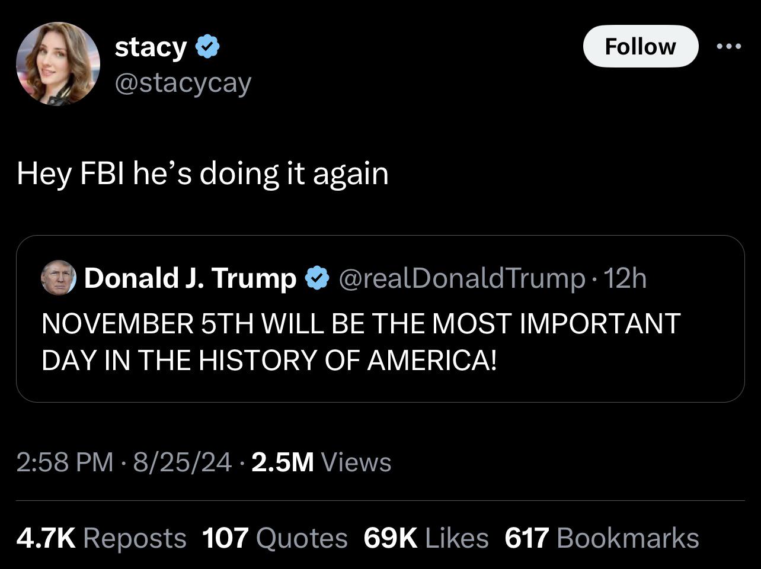Screen dimensions: 761x569
Task: Follow the stacy account
Action: click(x=640, y=46)
